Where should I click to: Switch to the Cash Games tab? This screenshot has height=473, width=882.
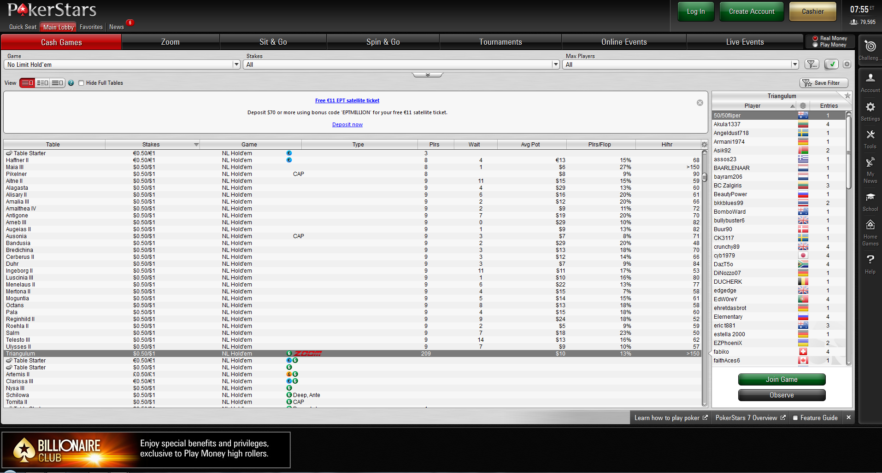tap(61, 42)
